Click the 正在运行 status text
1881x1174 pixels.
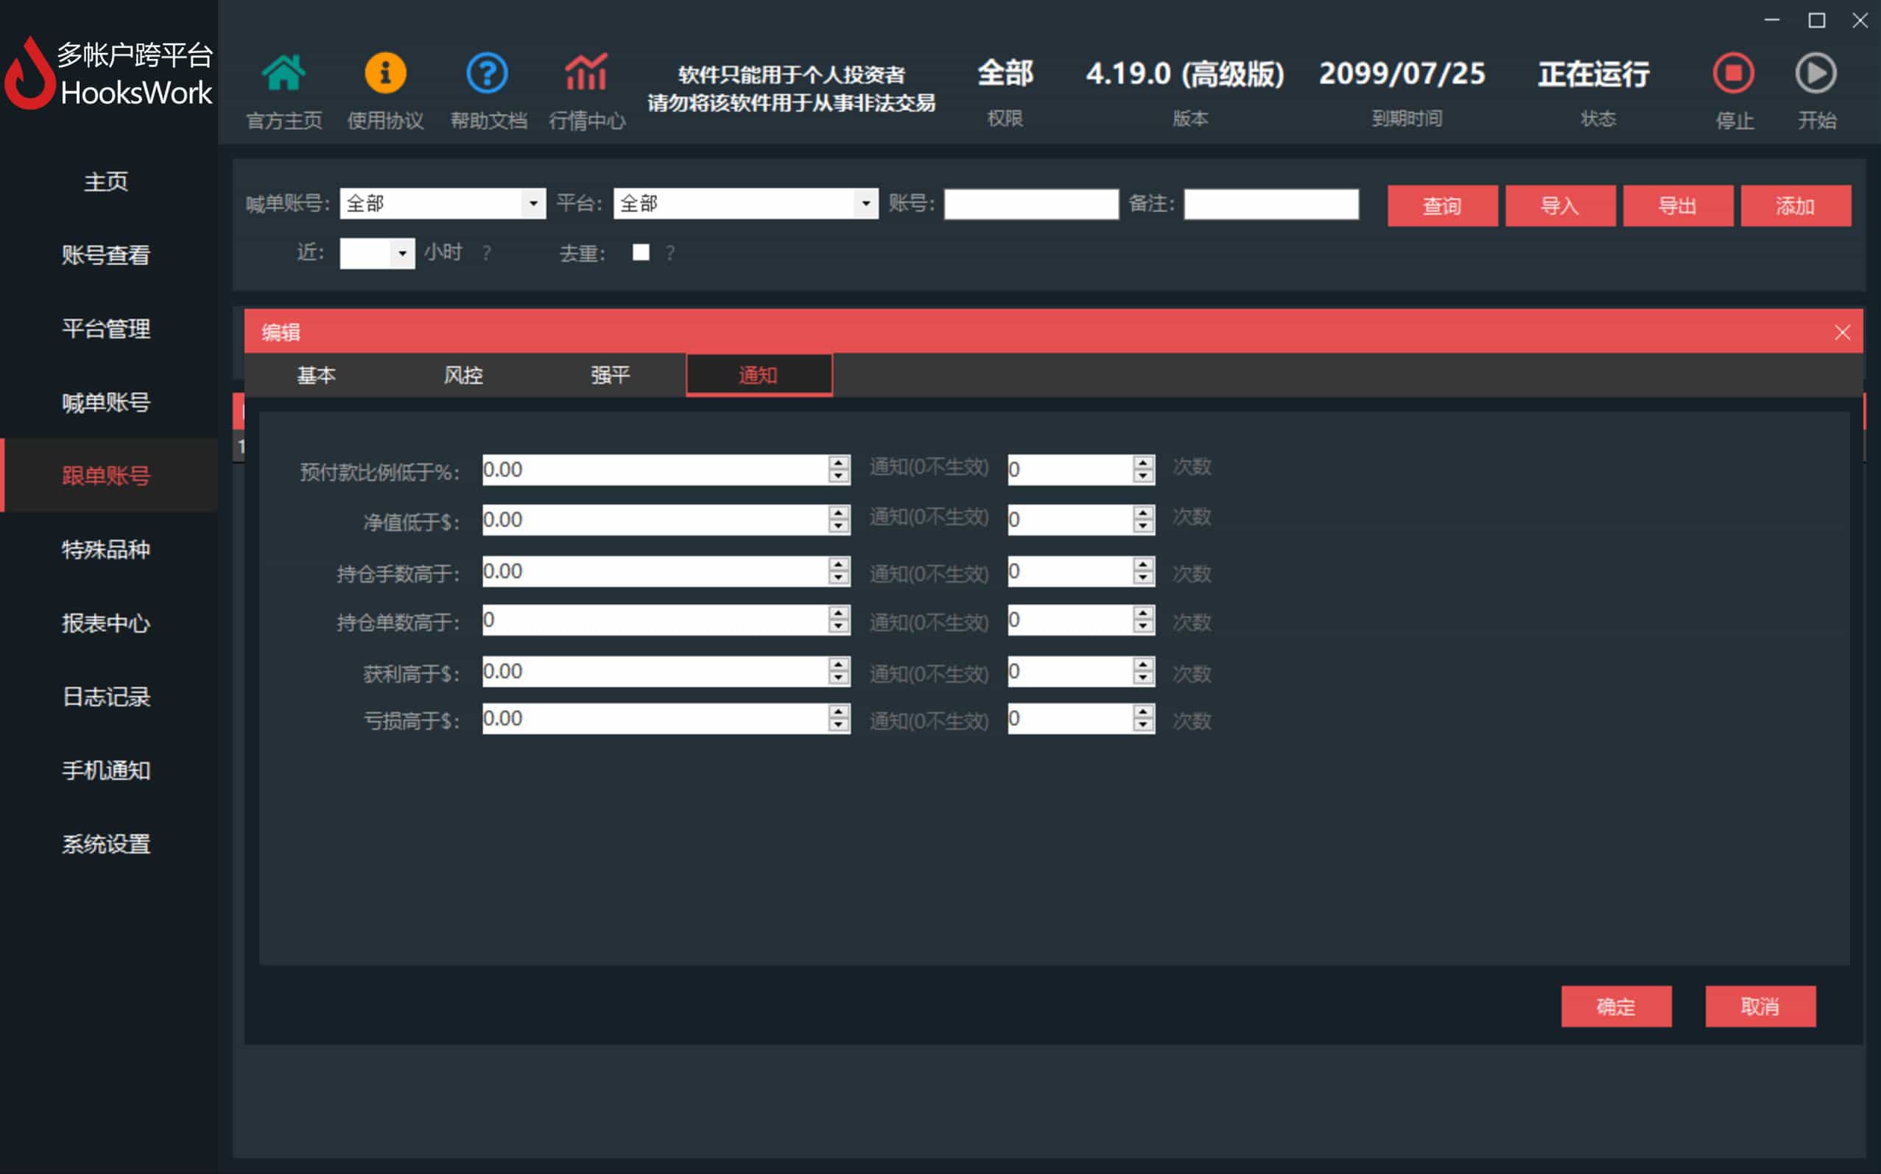tap(1594, 74)
